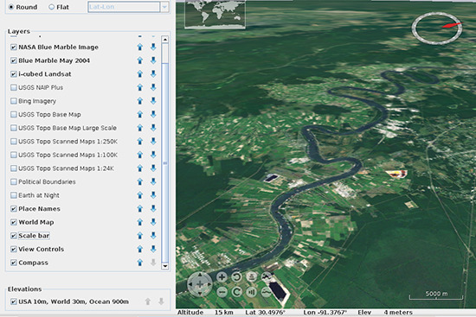The height and width of the screenshot is (317, 476).
Task: Disable the i-cubed Landsat layer
Action: click(13, 74)
